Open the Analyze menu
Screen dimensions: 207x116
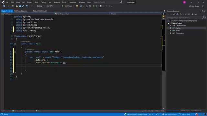point(57,2)
